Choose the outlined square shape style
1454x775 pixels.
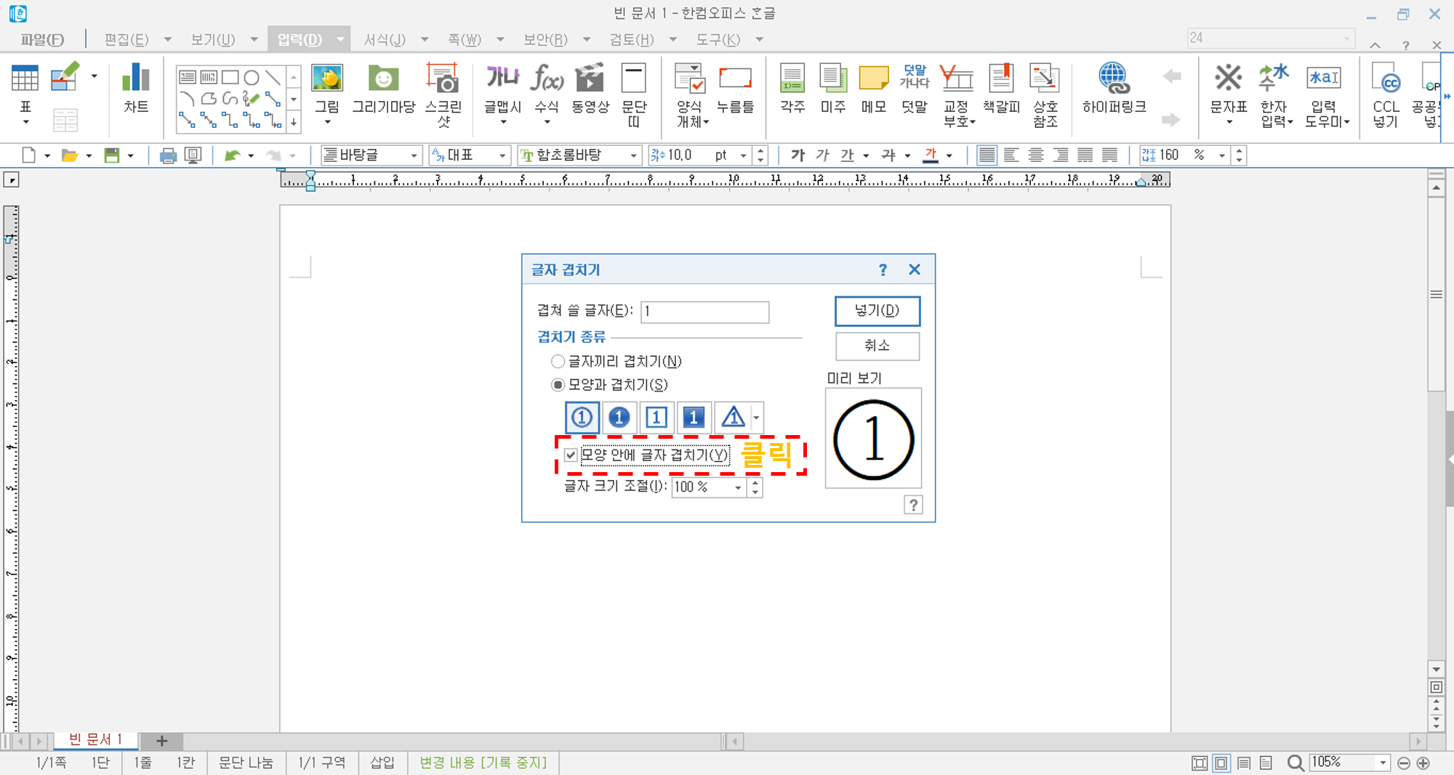click(656, 418)
